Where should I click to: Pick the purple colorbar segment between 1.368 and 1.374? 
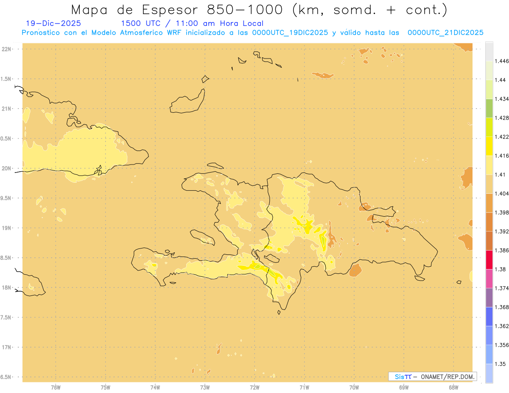coord(489,298)
